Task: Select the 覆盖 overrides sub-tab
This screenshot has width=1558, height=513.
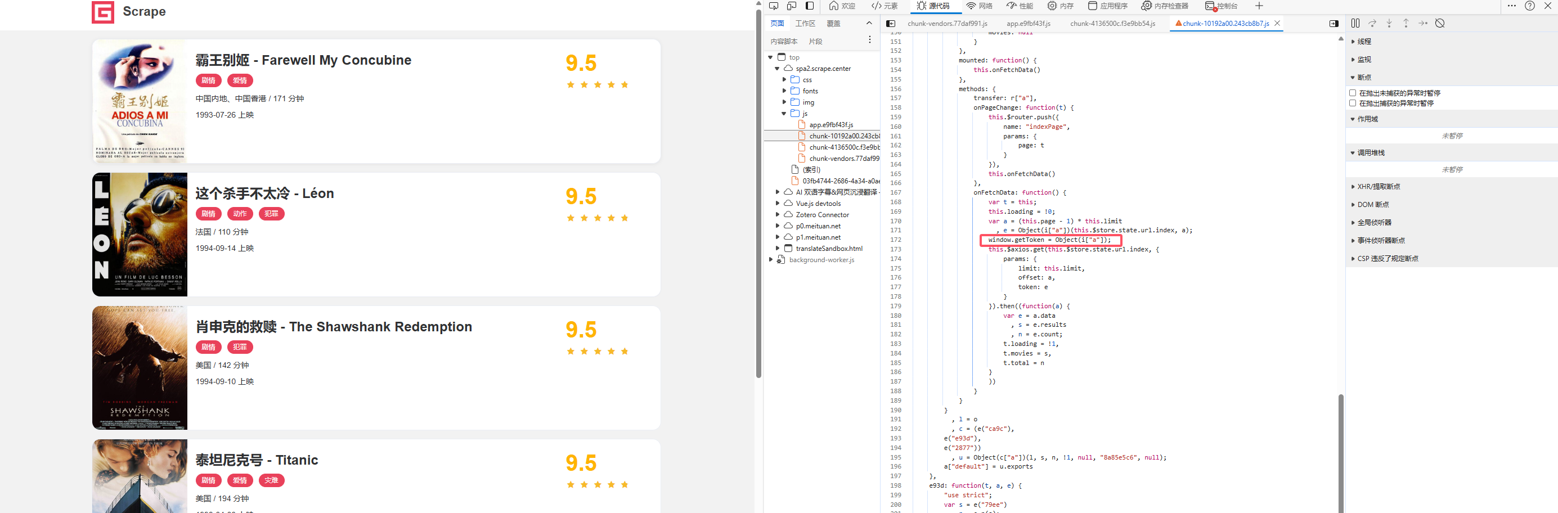Action: click(x=833, y=24)
